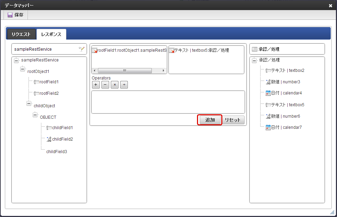Switch to the リクエスト tab
This screenshot has width=337, height=217.
point(21,34)
